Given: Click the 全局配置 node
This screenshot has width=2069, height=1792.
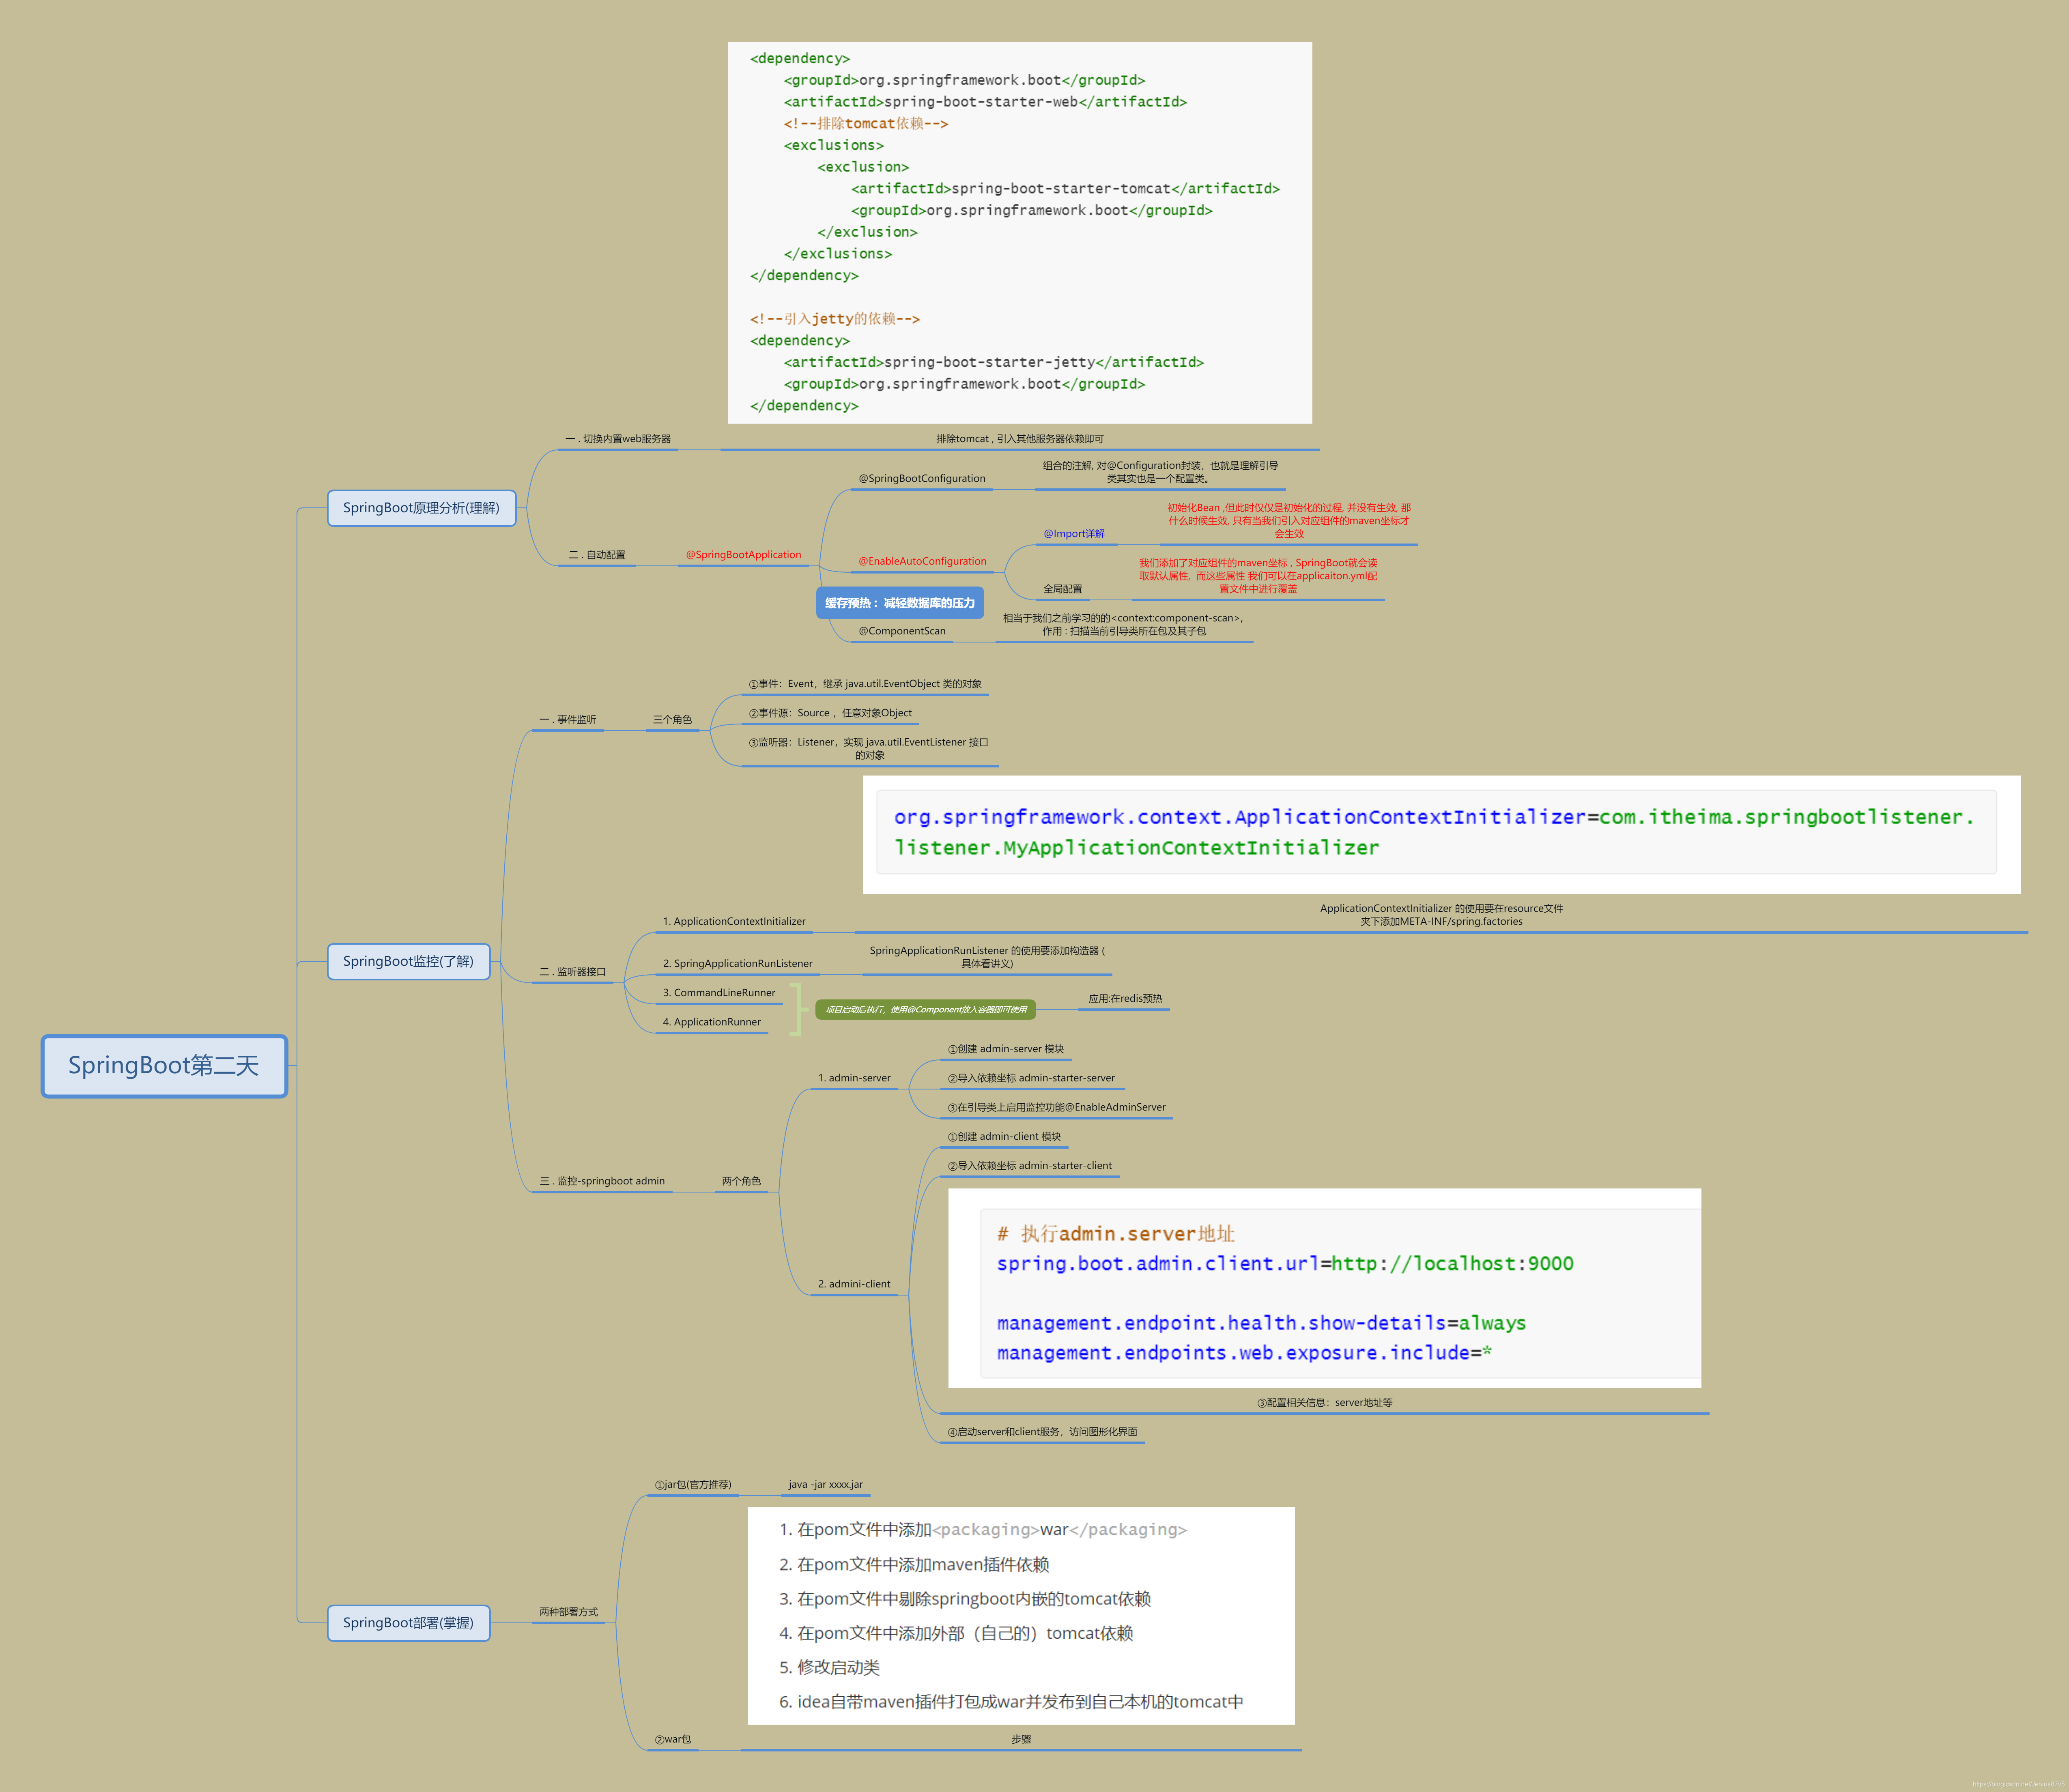Looking at the screenshot, I should point(1062,589).
